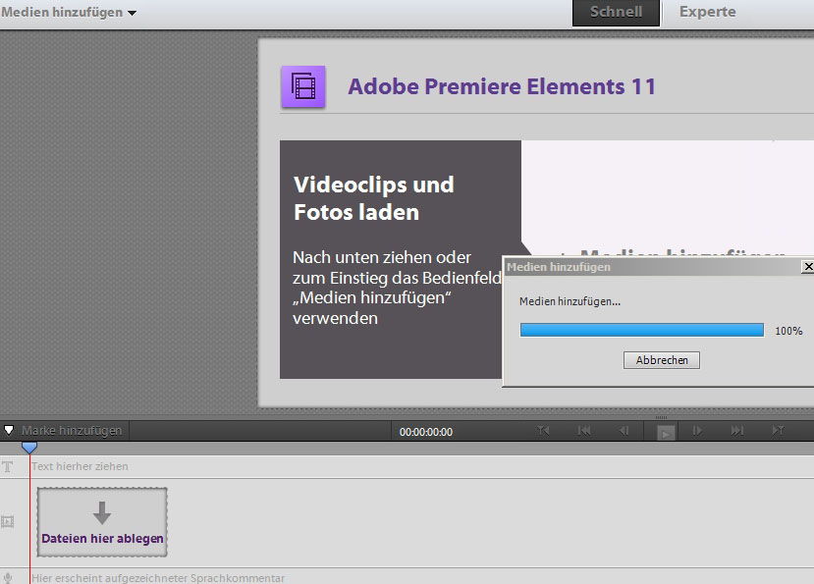Click the Text hierher ziehen track label
Image resolution: width=814 pixels, height=584 pixels.
(80, 466)
